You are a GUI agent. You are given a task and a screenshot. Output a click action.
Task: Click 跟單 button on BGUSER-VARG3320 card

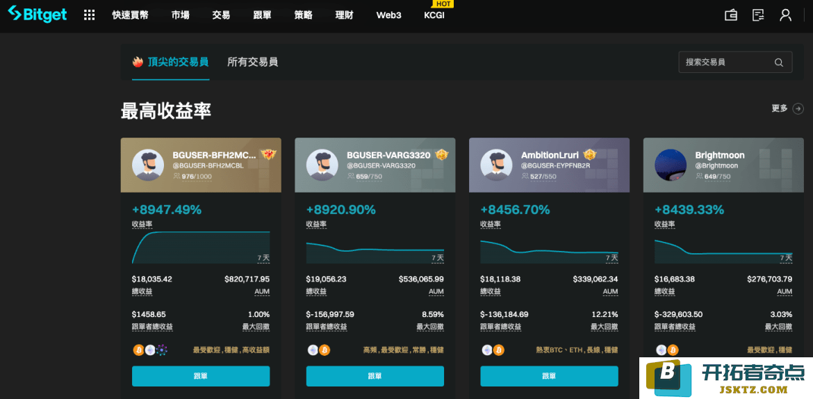pos(375,376)
